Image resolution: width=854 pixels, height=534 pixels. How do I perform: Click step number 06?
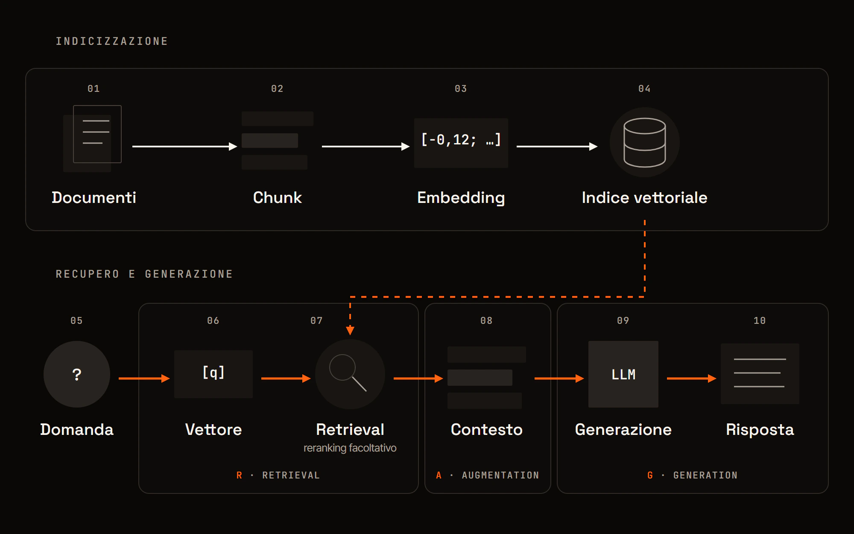[213, 321]
